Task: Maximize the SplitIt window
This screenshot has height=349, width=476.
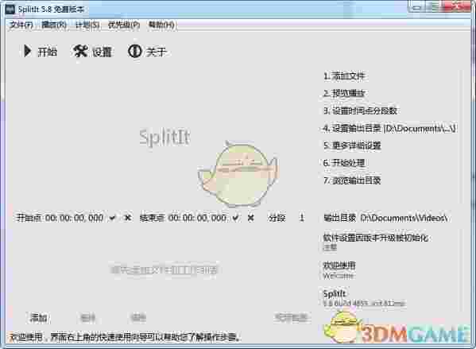Action: point(435,7)
